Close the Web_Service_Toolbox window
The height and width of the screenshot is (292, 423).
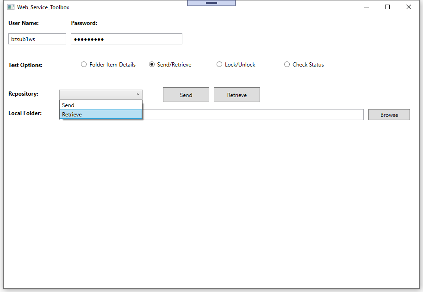click(409, 7)
